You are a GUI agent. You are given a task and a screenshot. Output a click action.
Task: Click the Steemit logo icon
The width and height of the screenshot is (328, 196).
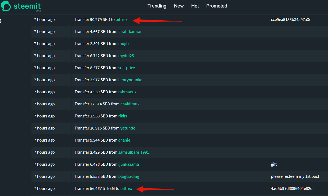pos(6,6)
